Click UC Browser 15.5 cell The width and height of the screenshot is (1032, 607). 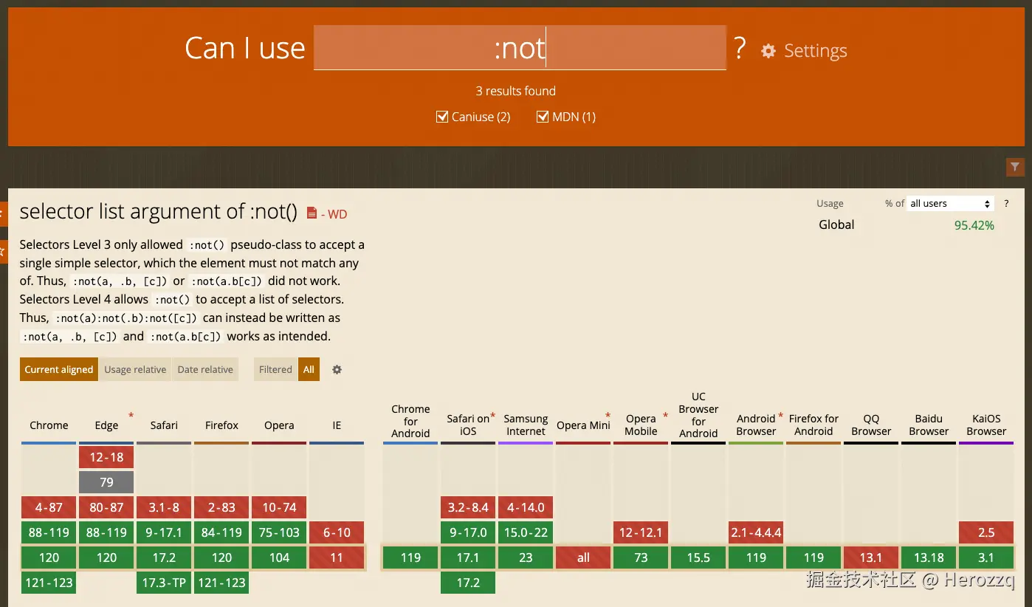tap(698, 558)
